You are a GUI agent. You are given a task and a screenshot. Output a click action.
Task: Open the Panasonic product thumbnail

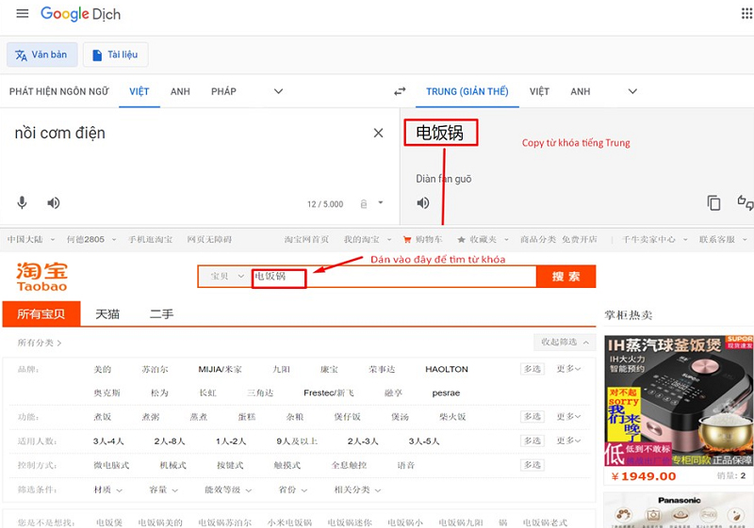tap(679, 510)
